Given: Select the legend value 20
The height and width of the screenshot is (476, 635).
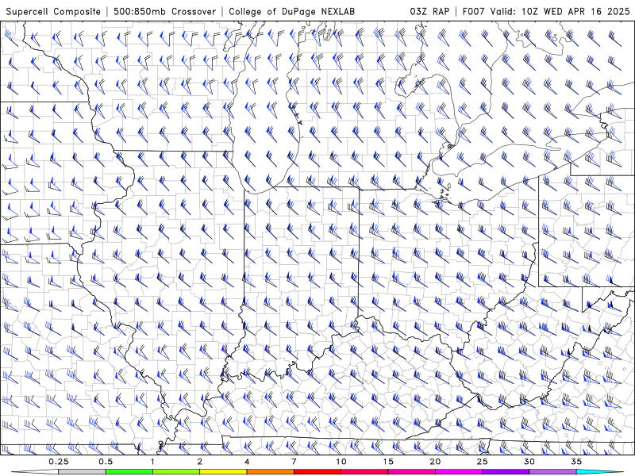Looking at the screenshot, I should [435, 462].
